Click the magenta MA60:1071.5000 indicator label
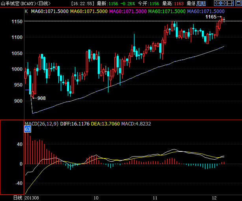The image size is (242, 201). click(128, 11)
